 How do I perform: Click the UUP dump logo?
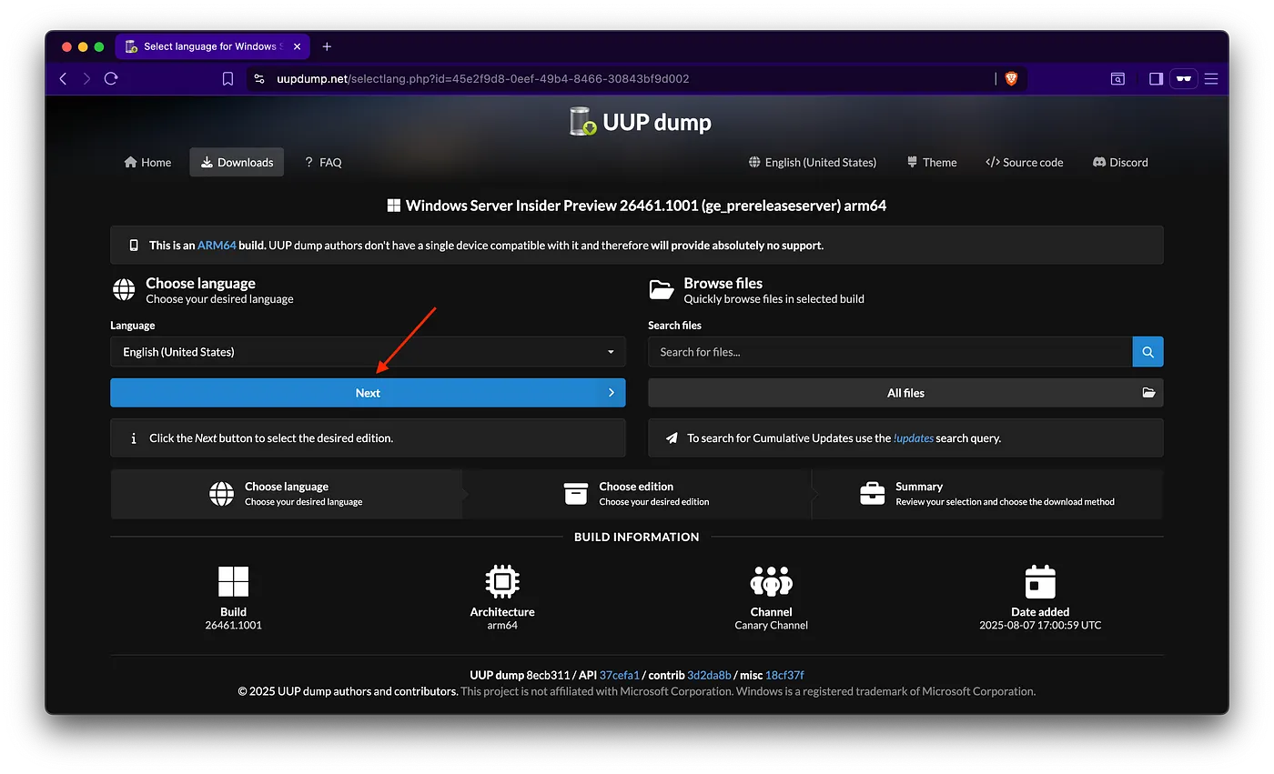click(639, 122)
